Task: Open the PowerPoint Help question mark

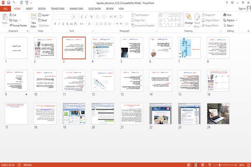Action: (x=227, y=3)
